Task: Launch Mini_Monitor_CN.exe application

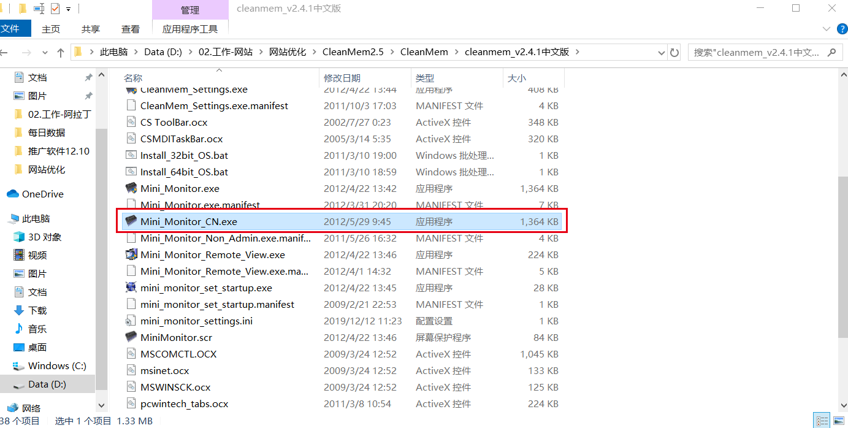Action: point(188,221)
